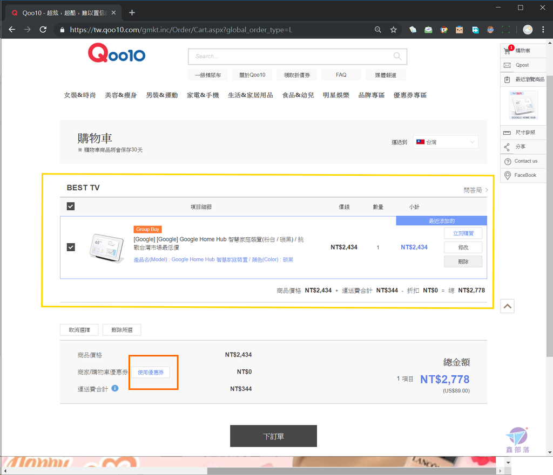Screen dimensions: 553x475
Task: Click the 領取折價券 link
Action: (x=297, y=75)
